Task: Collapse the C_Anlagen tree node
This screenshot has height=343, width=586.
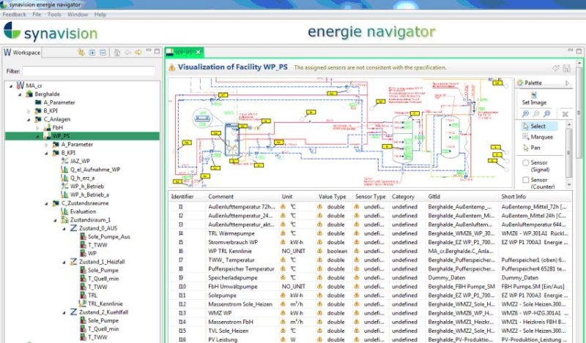Action: tap(29, 119)
